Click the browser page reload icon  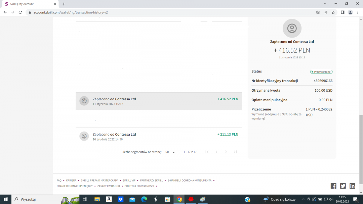pyautogui.click(x=20, y=12)
